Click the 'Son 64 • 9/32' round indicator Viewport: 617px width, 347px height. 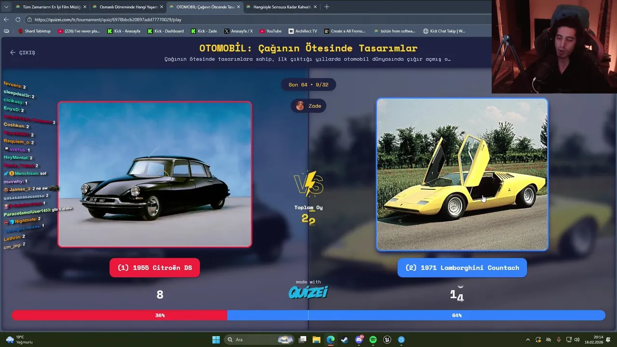click(x=308, y=85)
